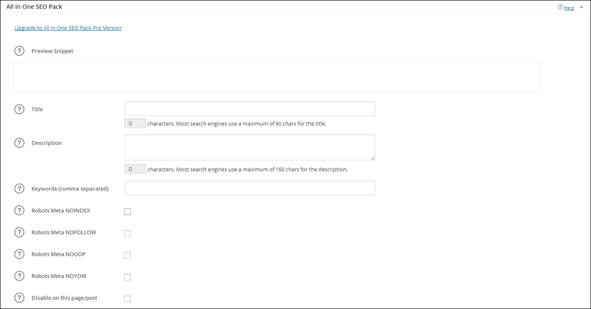This screenshot has width=591, height=309.
Task: Click the All in One SEO Pack heading
Action: click(34, 7)
